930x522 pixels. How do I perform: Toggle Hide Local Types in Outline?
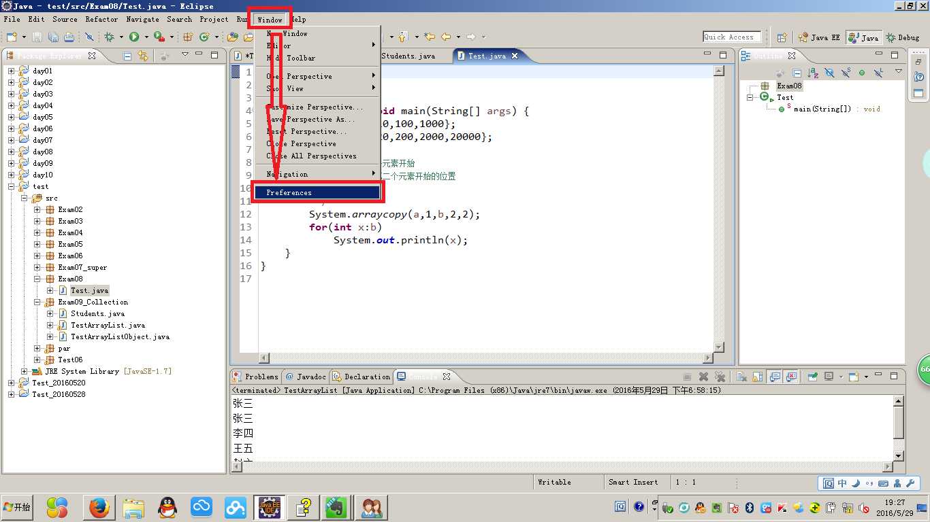[x=878, y=73]
